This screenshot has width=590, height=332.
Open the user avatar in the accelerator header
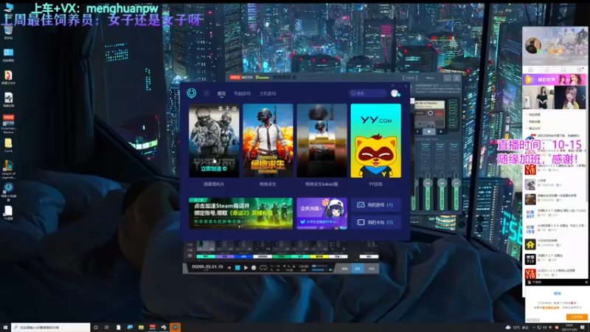[395, 94]
